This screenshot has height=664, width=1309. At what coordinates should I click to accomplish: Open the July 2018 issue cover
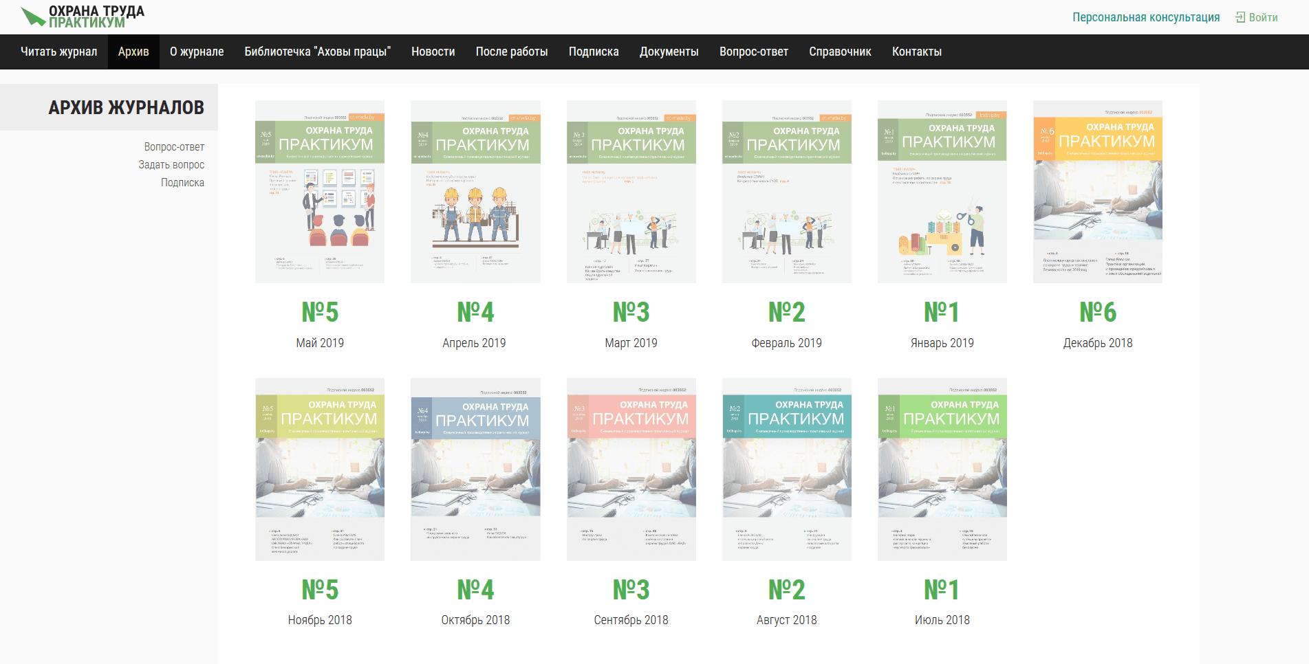point(942,469)
